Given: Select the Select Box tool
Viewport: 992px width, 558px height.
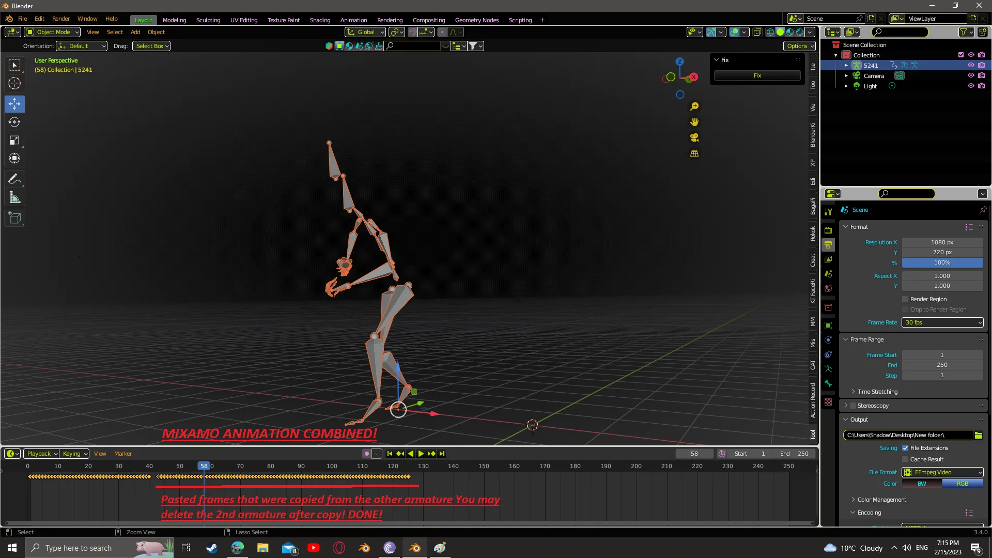Looking at the screenshot, I should (x=14, y=65).
